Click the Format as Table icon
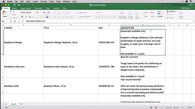The width and height of the screenshot is (195, 109). click(x=130, y=13)
